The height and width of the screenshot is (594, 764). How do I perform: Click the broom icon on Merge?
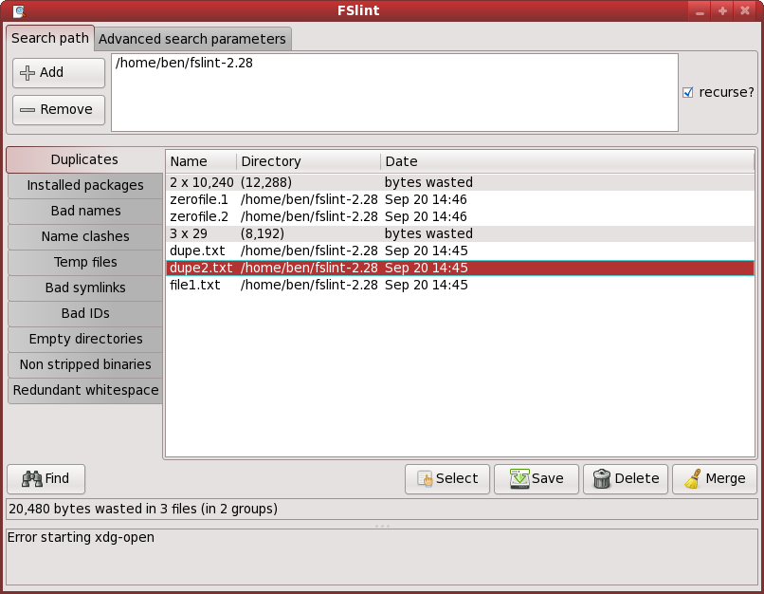pyautogui.click(x=692, y=479)
